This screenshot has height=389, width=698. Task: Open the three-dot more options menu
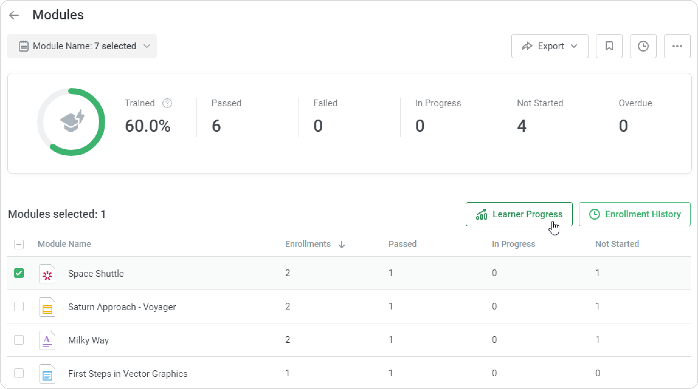point(677,46)
